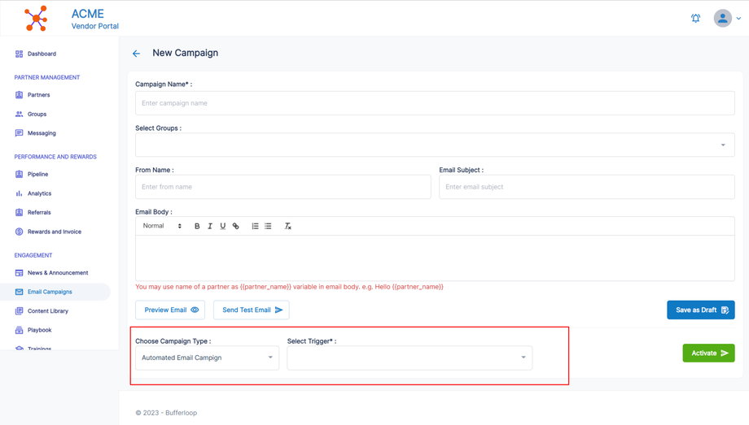Insert a link using the link icon

[236, 227]
